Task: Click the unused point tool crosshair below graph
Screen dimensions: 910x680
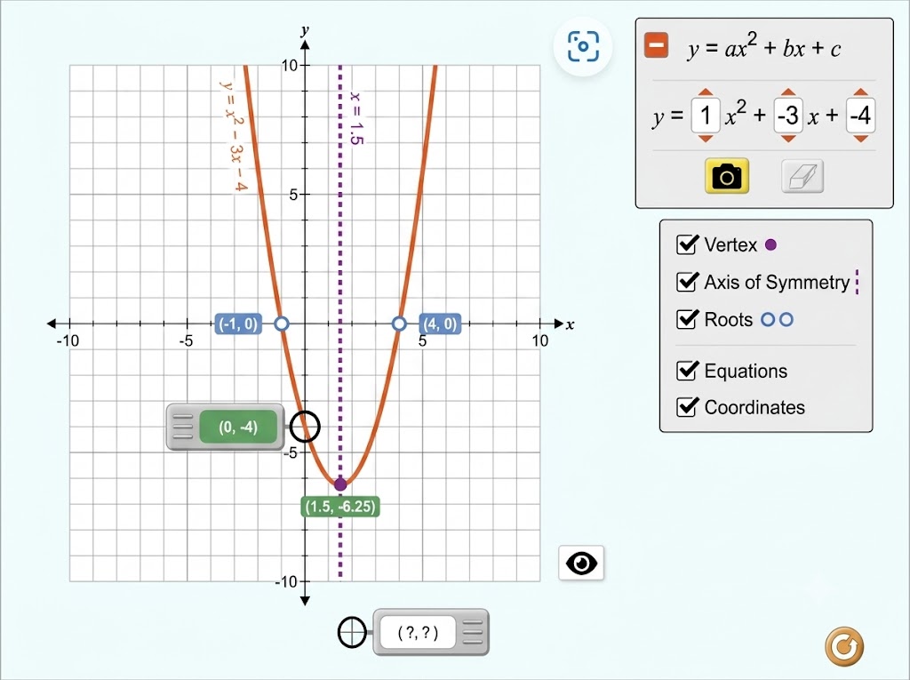Action: click(352, 632)
